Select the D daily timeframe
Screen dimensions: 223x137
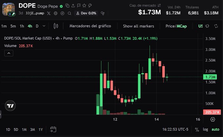tap(37, 26)
